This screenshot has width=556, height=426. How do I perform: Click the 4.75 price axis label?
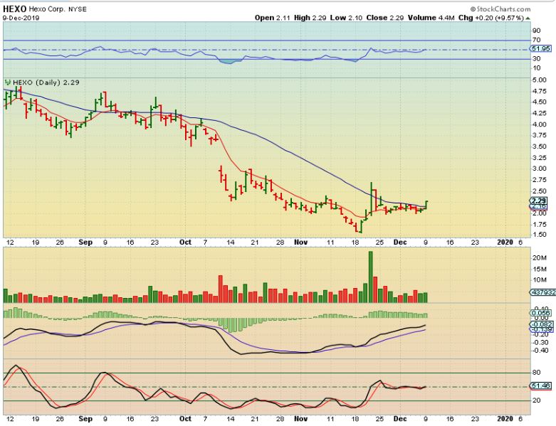[540, 91]
